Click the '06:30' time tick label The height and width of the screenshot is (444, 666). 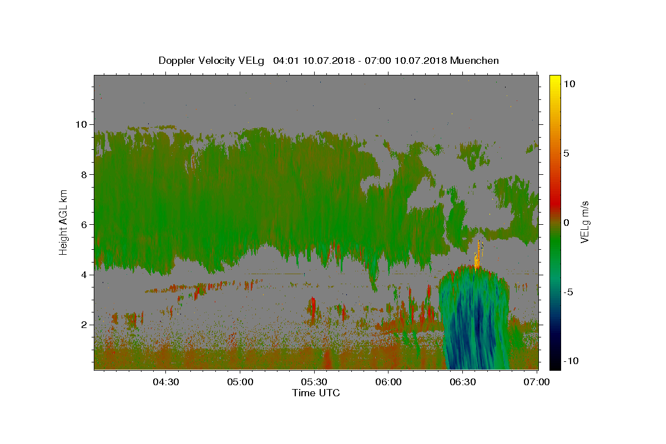click(x=463, y=382)
